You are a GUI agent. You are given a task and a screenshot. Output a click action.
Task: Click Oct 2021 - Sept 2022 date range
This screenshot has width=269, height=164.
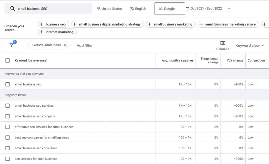[x=206, y=8]
